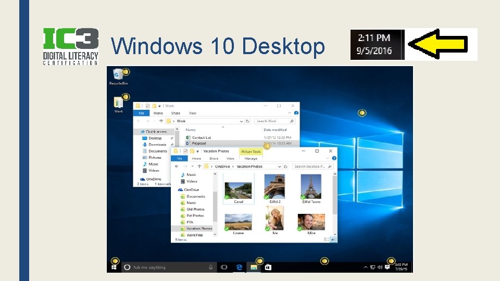The height and width of the screenshot is (281, 500).
Task: Select Old Photos folder under OneDrive
Action: [x=195, y=209]
